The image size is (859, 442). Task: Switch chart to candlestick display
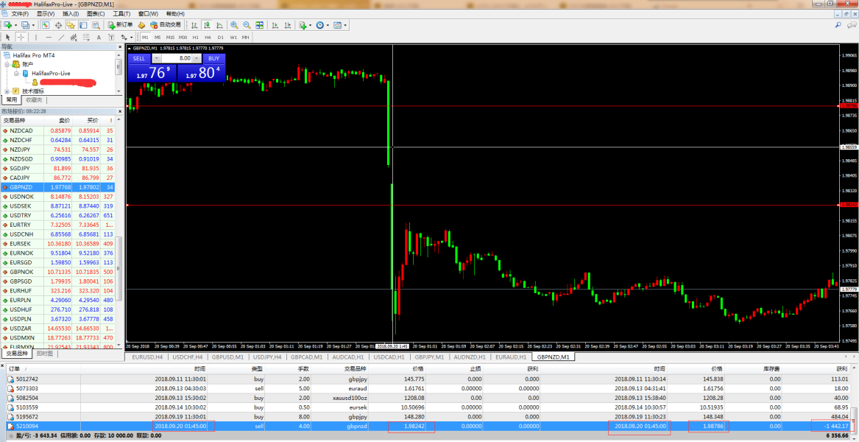(x=207, y=25)
